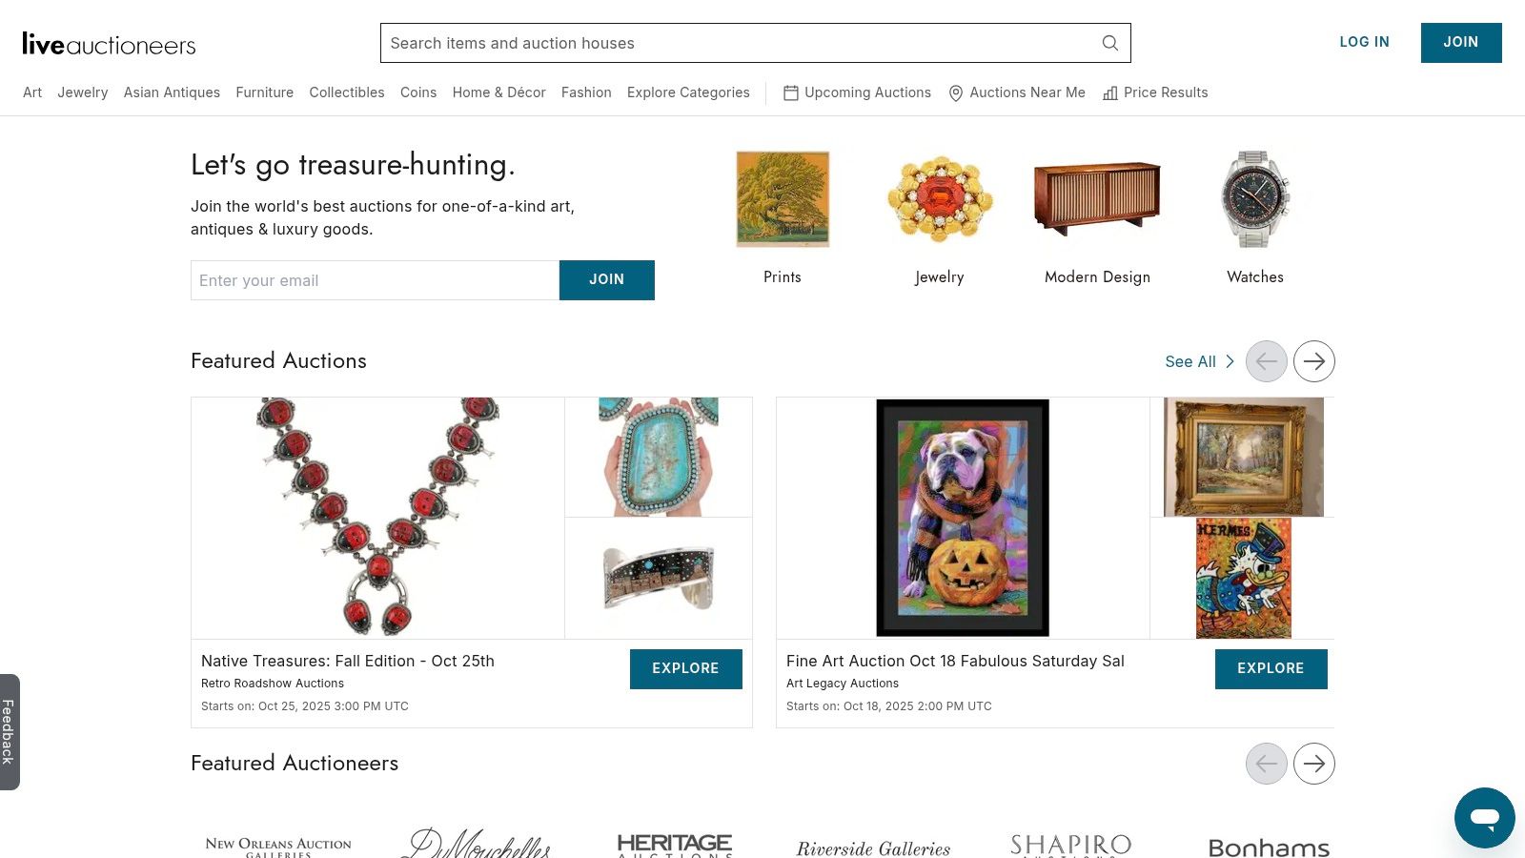Open the Jewelry navigation menu
This screenshot has height=858, width=1525.
pyautogui.click(x=82, y=92)
